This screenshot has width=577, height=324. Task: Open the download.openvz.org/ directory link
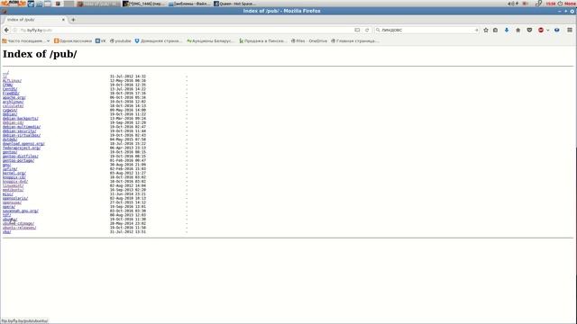pos(23,144)
